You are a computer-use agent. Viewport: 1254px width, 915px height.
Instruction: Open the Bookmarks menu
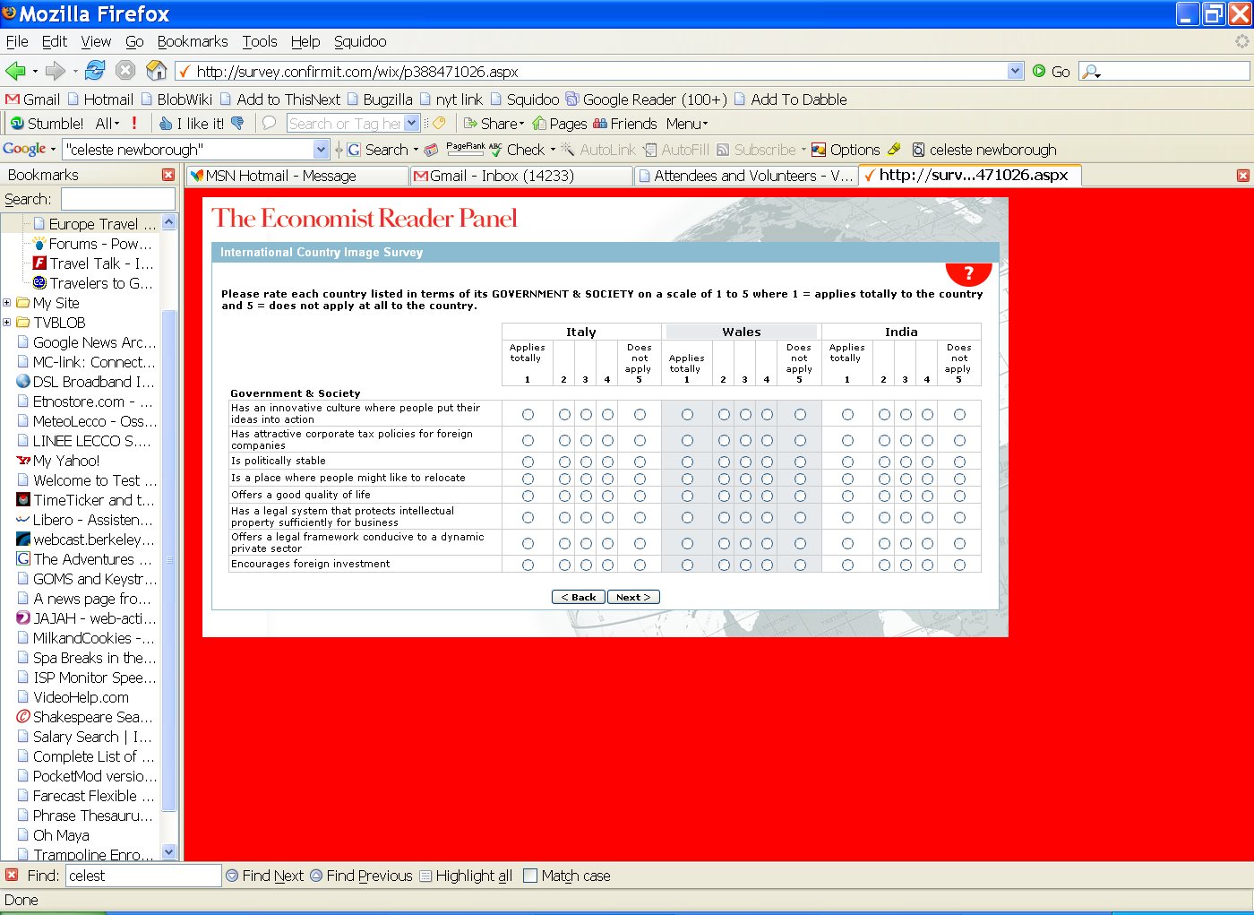[193, 41]
